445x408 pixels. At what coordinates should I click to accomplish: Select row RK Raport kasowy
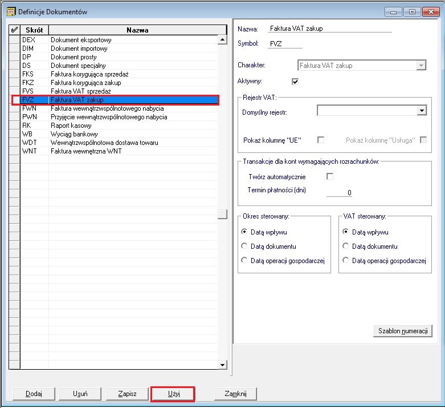coord(119,126)
